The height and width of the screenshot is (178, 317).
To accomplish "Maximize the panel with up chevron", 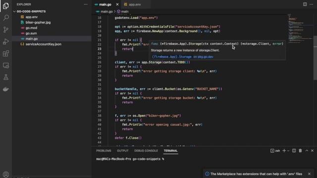I will click(x=307, y=151).
